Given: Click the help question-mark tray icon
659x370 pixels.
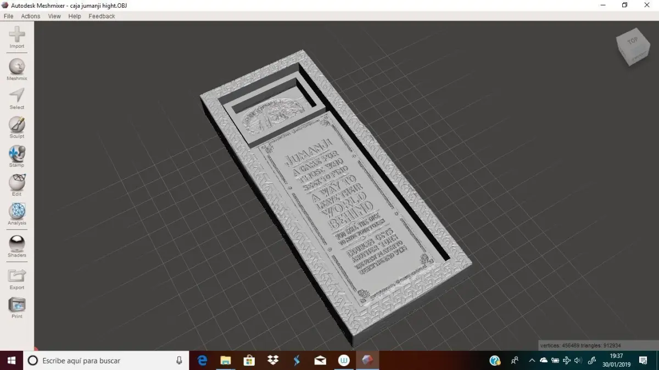Looking at the screenshot, I should 495,360.
